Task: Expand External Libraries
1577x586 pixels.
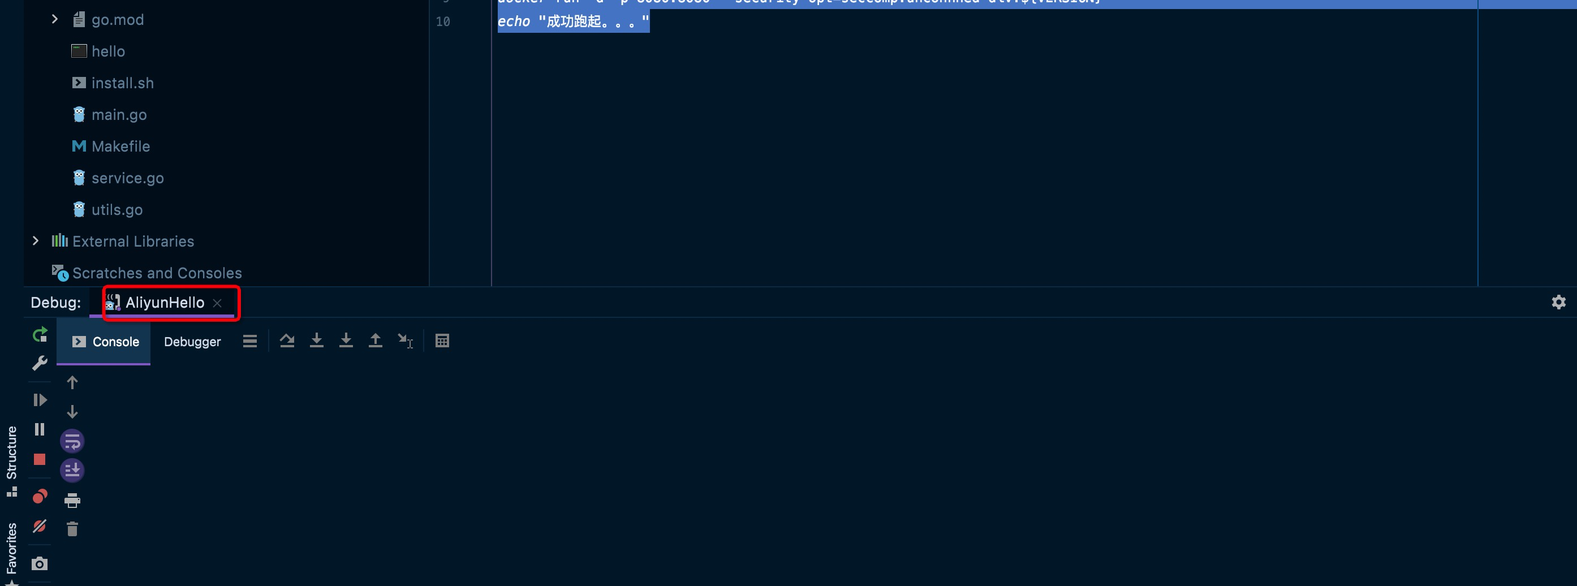Action: [35, 240]
